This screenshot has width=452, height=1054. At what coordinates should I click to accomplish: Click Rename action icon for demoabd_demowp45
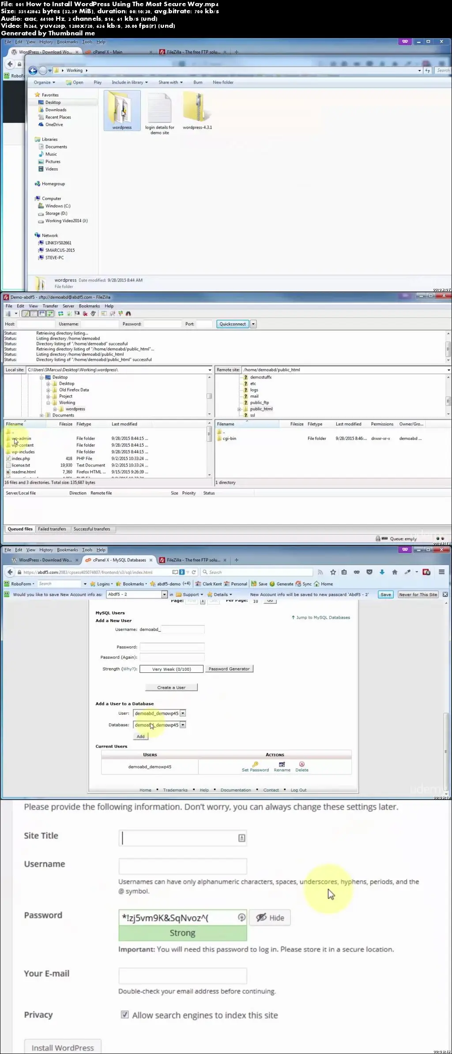[x=282, y=764]
